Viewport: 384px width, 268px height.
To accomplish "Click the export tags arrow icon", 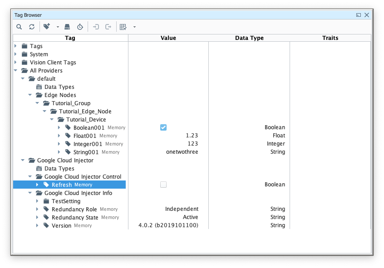I will pyautogui.click(x=108, y=27).
